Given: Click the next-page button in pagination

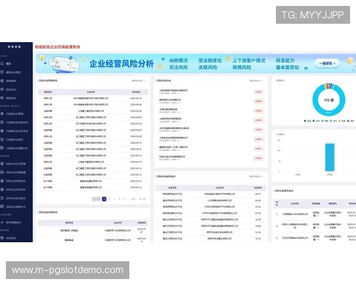Looking at the screenshot, I should 142,199.
